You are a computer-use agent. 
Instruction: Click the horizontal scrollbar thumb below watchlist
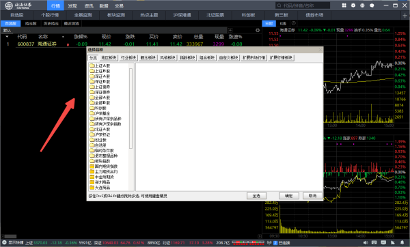point(10,236)
